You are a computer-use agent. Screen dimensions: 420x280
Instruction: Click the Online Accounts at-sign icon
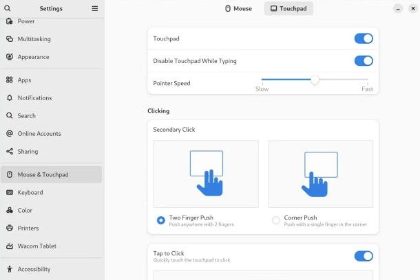click(10, 133)
